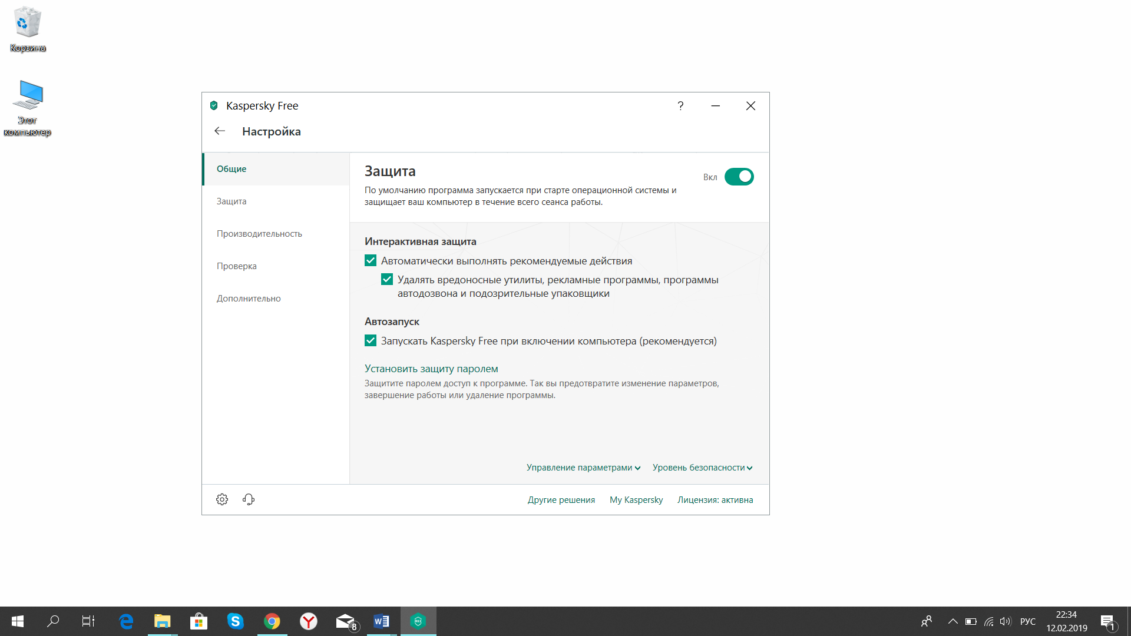Screen dimensions: 1131x636
Task: Show hidden system tray icons
Action: pos(953,621)
